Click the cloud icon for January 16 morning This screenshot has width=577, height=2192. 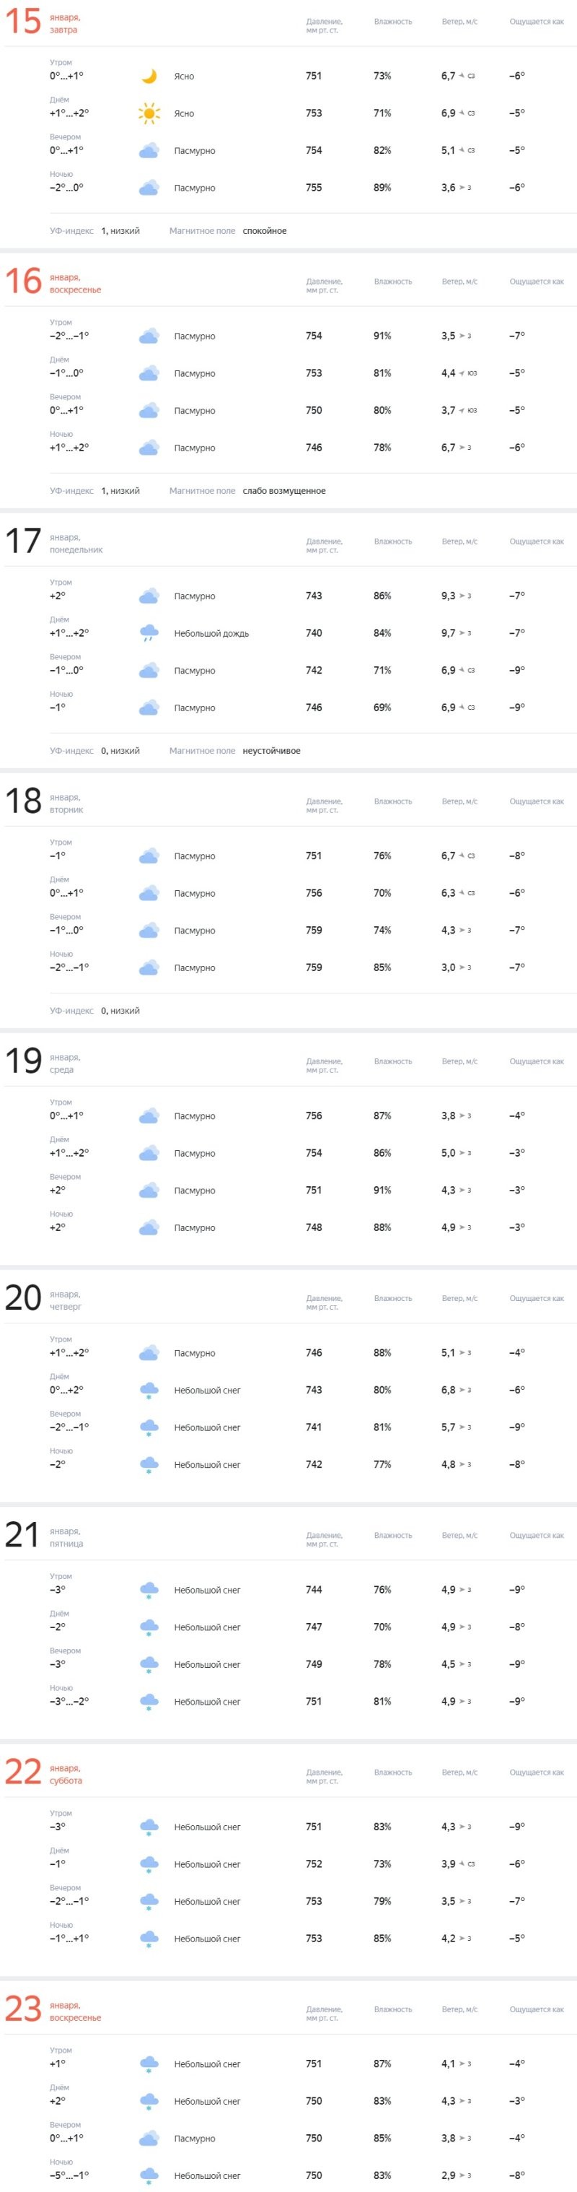[149, 336]
